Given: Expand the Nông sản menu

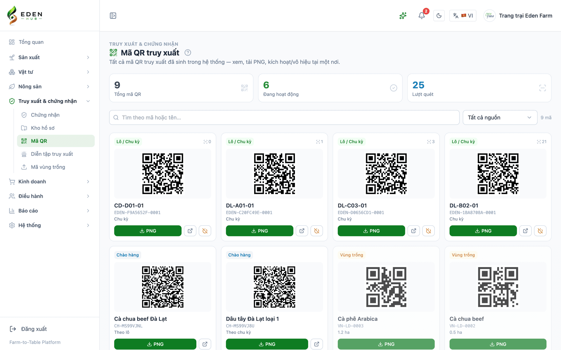Looking at the screenshot, I should click(50, 86).
